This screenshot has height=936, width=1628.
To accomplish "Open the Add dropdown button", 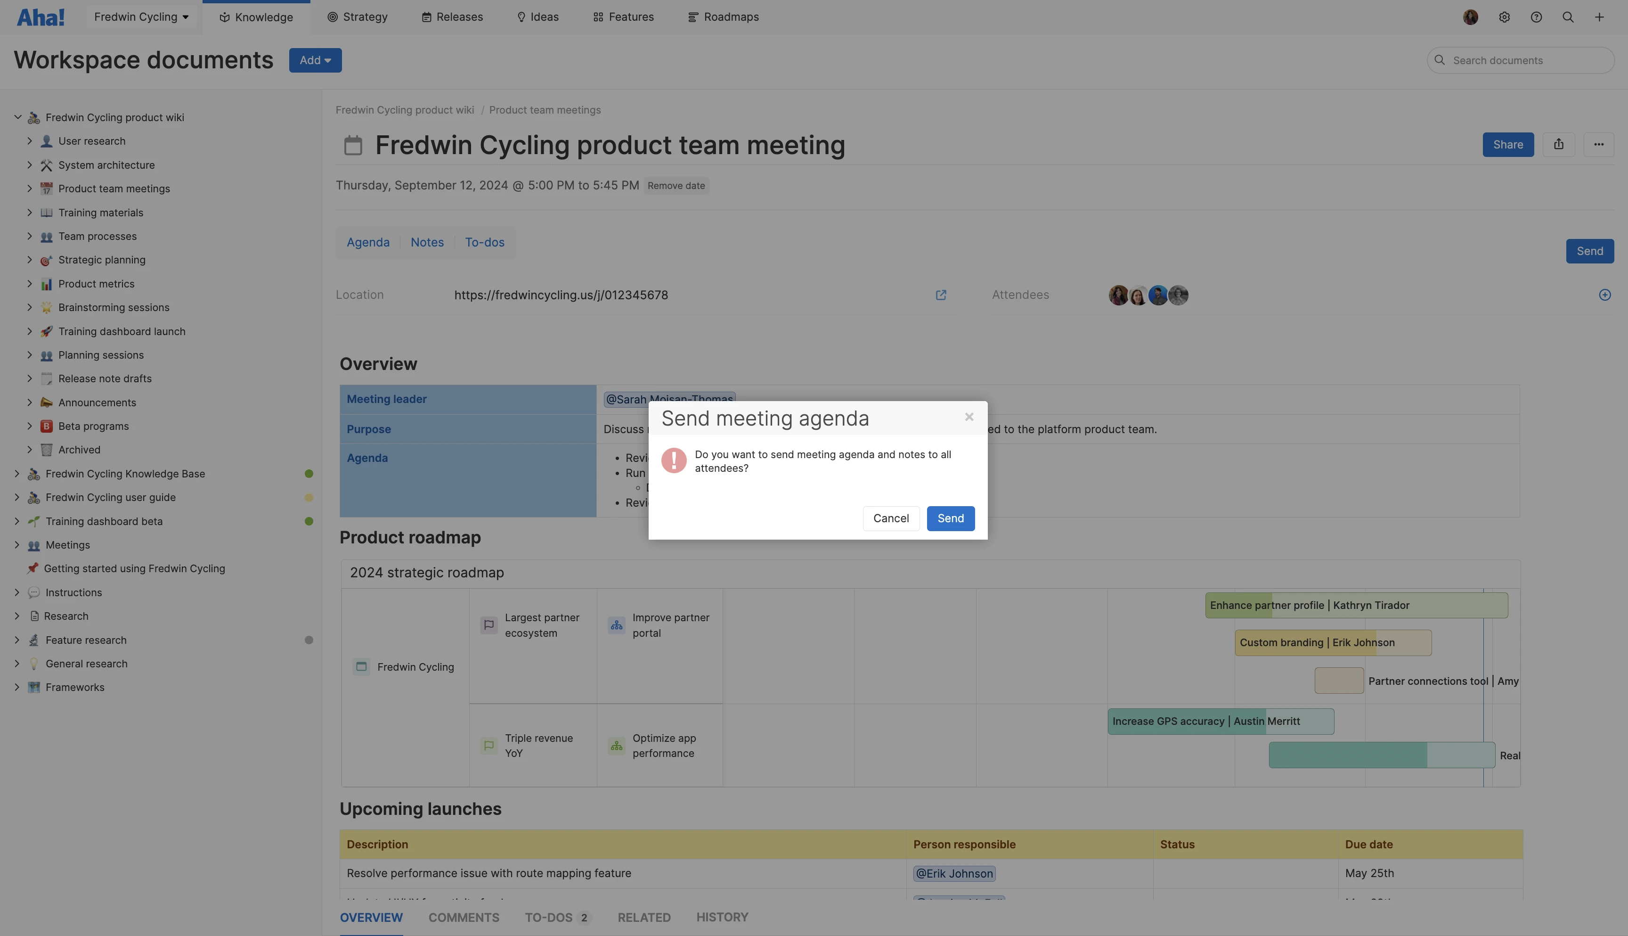I will pos(315,60).
